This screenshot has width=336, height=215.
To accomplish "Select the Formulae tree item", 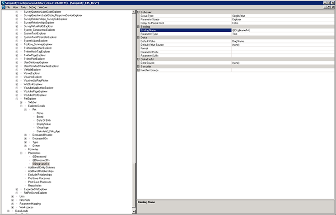I will 33,149.
